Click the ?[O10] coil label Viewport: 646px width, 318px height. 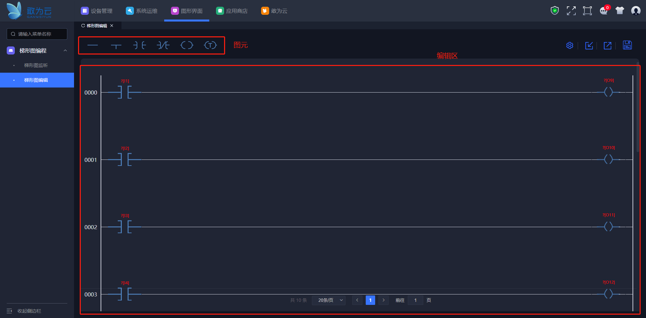tap(609, 148)
